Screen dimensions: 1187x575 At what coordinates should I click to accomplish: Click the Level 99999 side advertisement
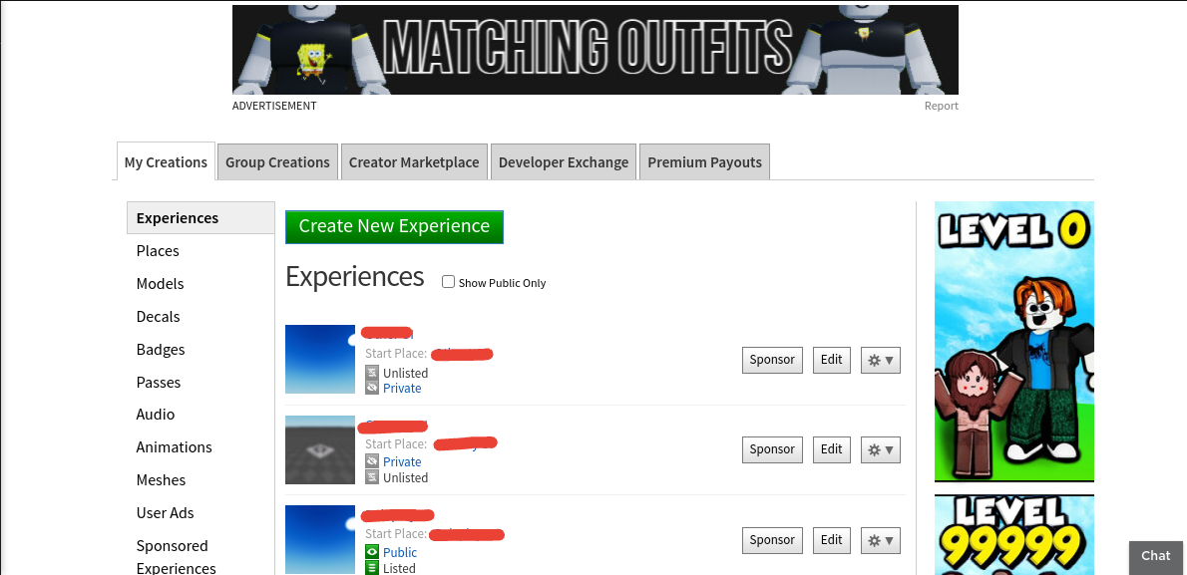point(1014,535)
